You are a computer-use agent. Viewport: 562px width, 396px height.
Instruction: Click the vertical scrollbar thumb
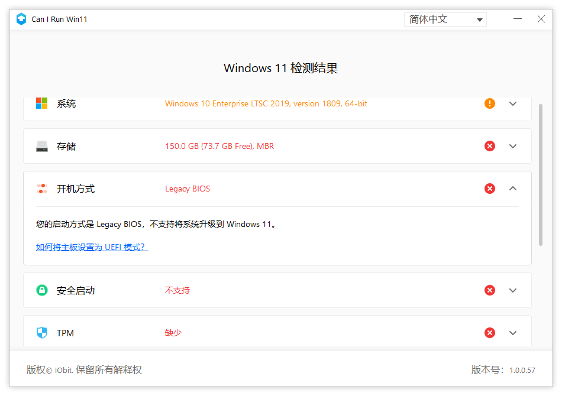pyautogui.click(x=541, y=175)
